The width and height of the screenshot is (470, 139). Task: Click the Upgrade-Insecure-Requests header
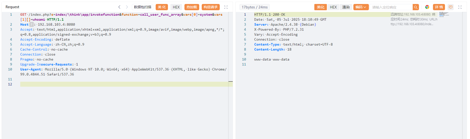click(49, 64)
